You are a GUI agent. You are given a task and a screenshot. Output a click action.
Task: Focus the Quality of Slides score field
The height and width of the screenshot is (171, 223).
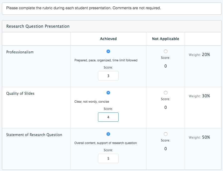[x=108, y=117]
